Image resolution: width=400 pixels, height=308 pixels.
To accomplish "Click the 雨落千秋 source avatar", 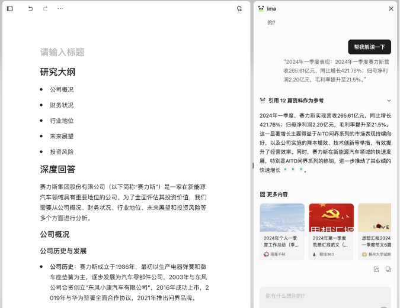I will pyautogui.click(x=266, y=254).
